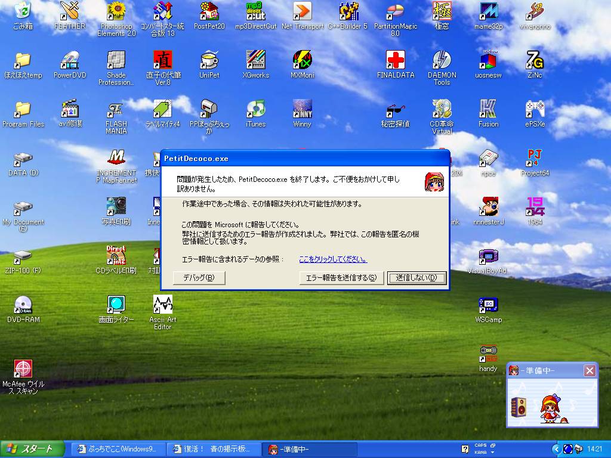Click the IME help question icon

tap(465, 449)
